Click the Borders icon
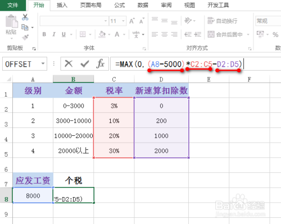The height and width of the screenshot is (224, 281). [x=83, y=34]
